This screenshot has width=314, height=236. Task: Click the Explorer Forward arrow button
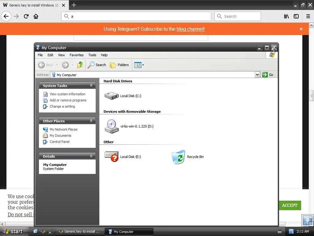coord(65,65)
